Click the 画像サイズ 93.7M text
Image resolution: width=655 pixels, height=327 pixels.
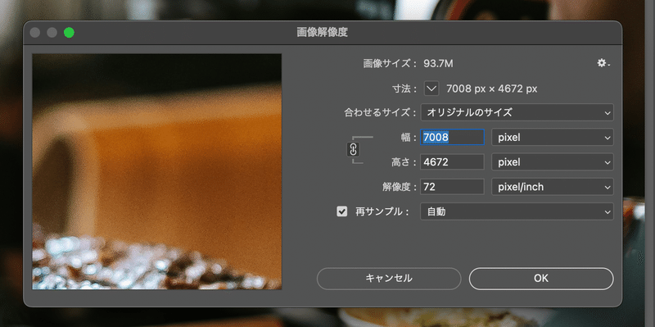point(408,64)
